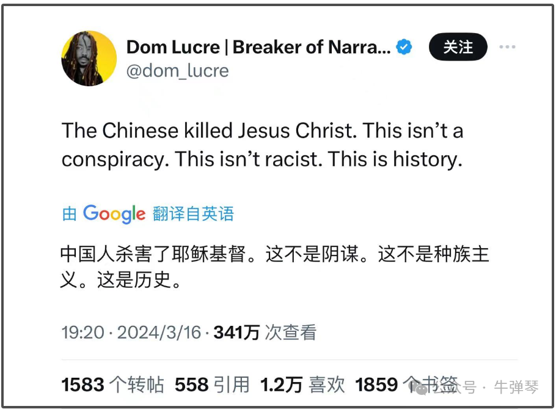Click the 牛弹琴 account name watermark
556x409 pixels.
[516, 388]
